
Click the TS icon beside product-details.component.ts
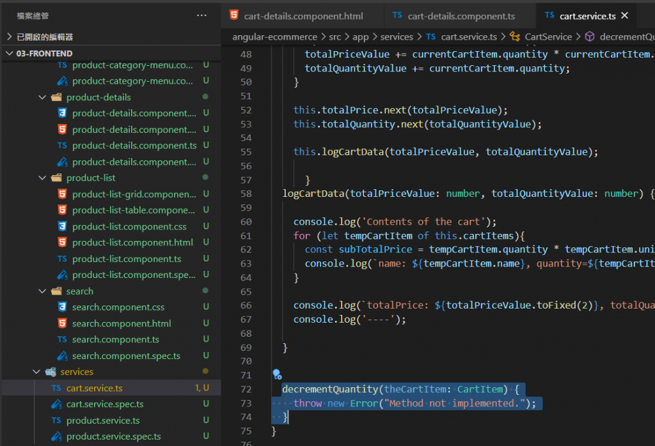tap(62, 146)
